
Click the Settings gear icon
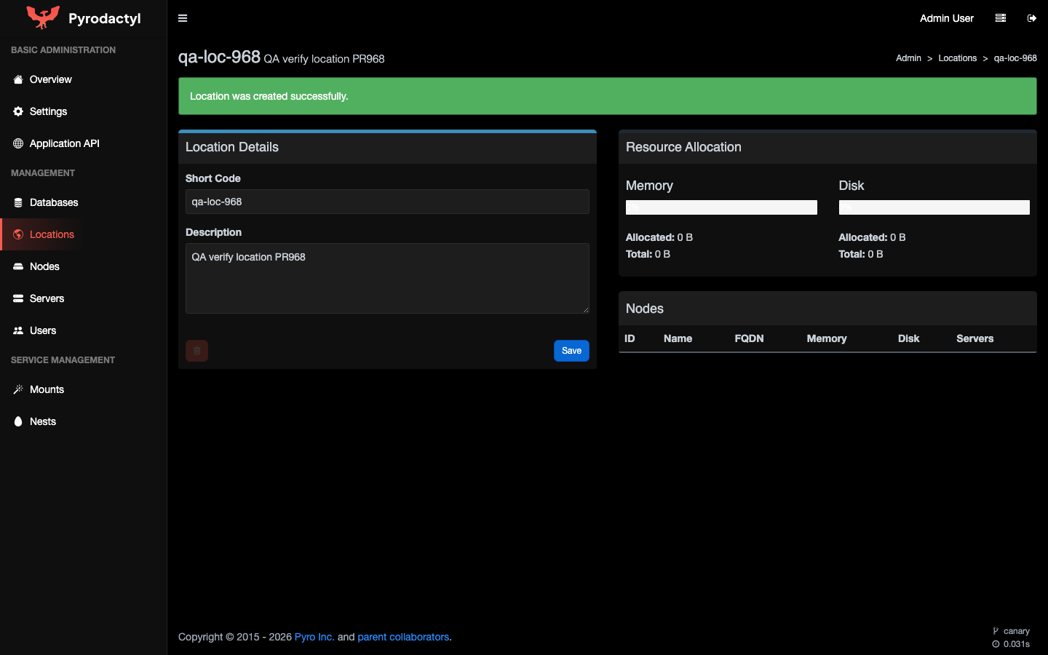18,111
